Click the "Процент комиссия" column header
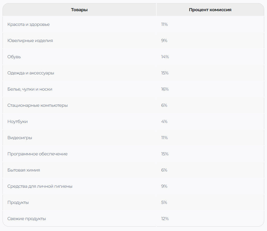The height and width of the screenshot is (231, 267). 210,10
